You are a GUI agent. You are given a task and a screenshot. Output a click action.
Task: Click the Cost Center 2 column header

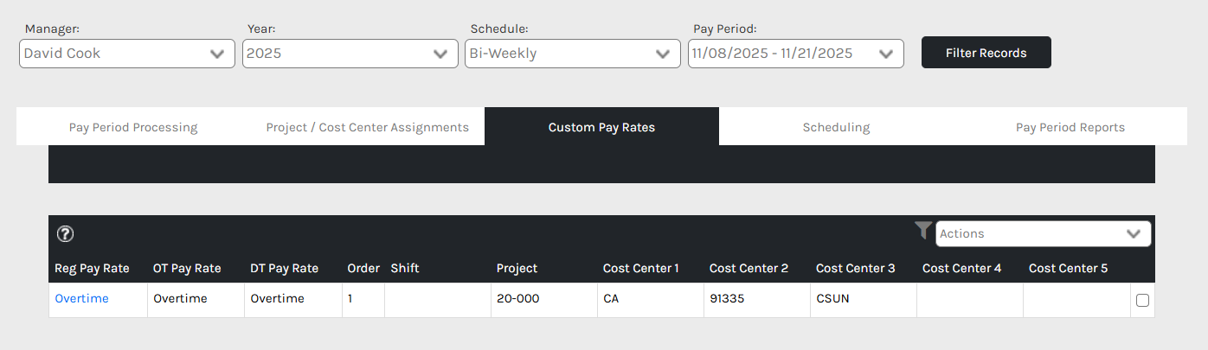point(749,269)
